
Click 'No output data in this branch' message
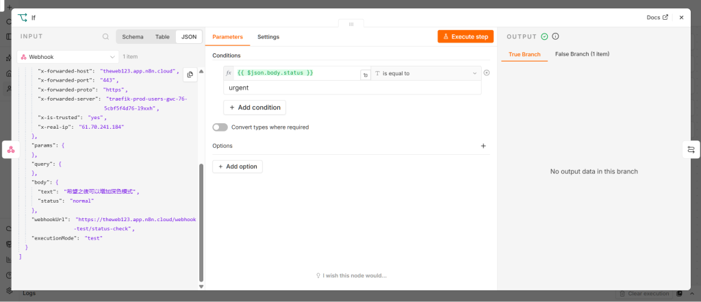pos(594,171)
